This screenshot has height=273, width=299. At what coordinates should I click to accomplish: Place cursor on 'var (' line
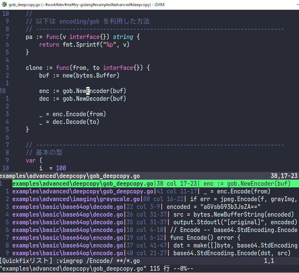coord(34,161)
